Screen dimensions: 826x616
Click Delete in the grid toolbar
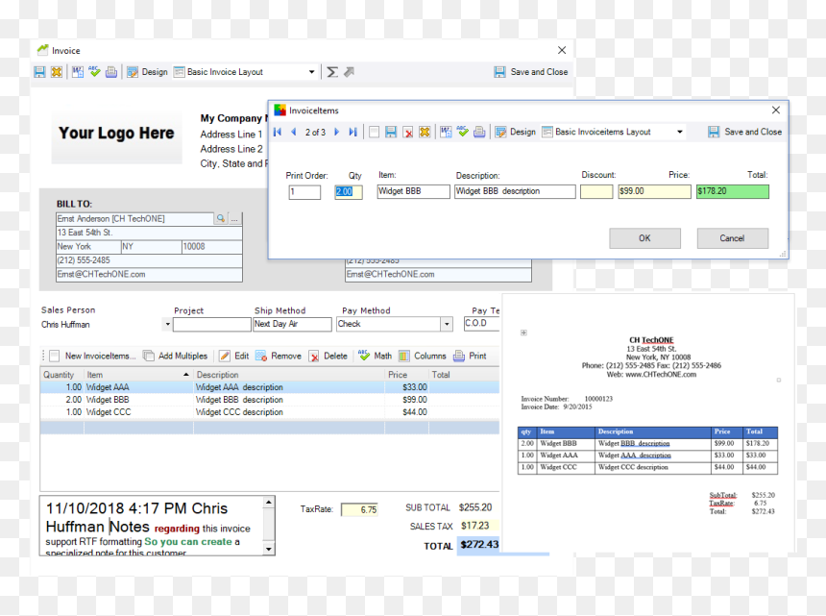[328, 357]
